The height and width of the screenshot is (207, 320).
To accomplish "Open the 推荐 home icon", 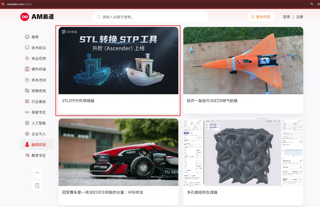I will pyautogui.click(x=27, y=37).
